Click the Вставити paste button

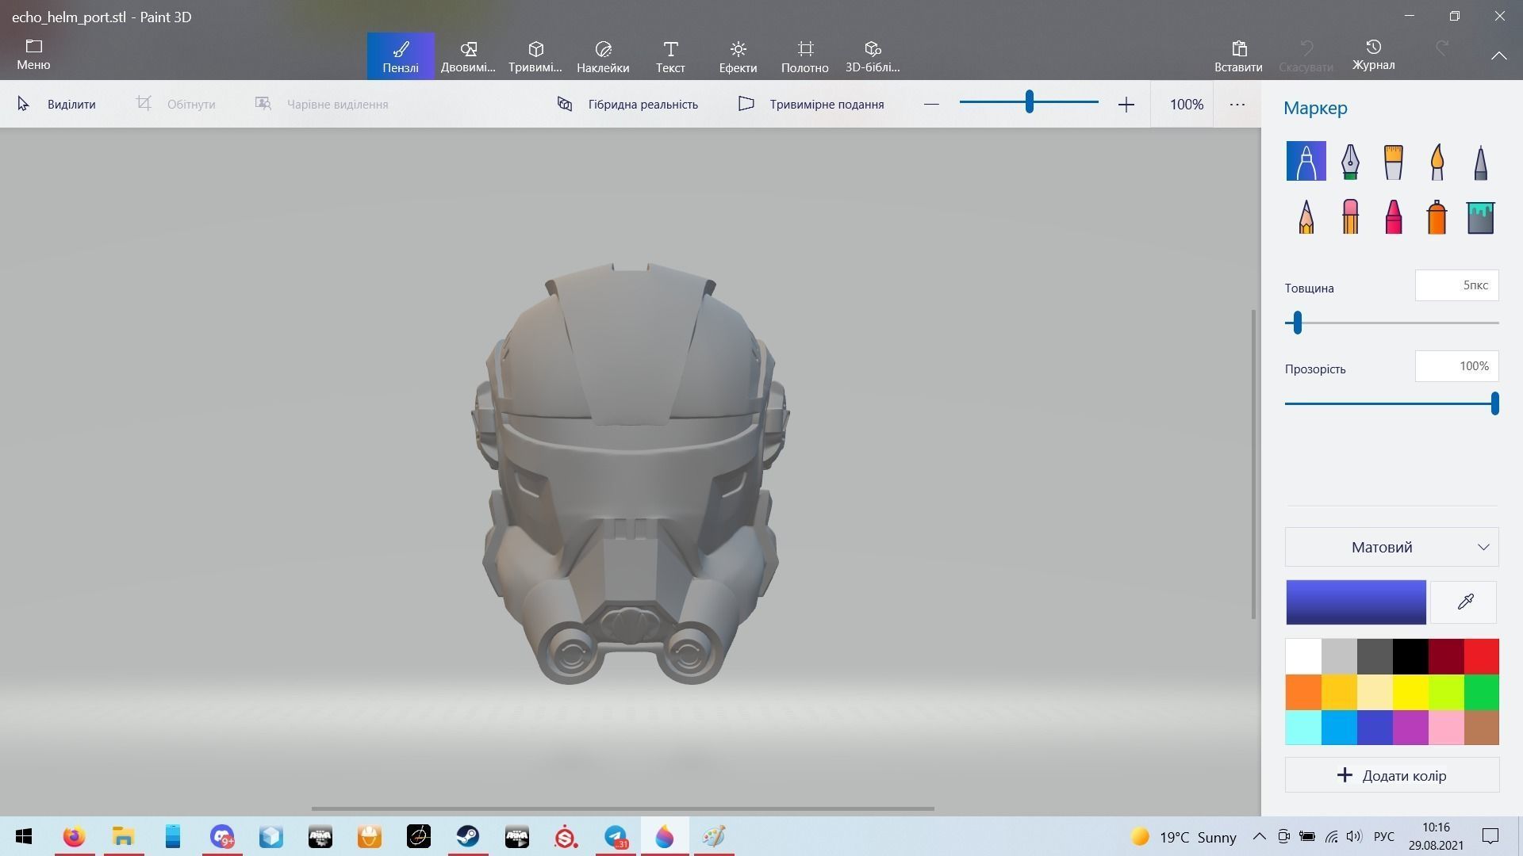tap(1238, 56)
